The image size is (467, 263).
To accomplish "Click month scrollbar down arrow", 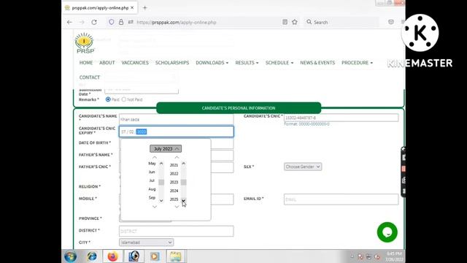I will 161,200.
